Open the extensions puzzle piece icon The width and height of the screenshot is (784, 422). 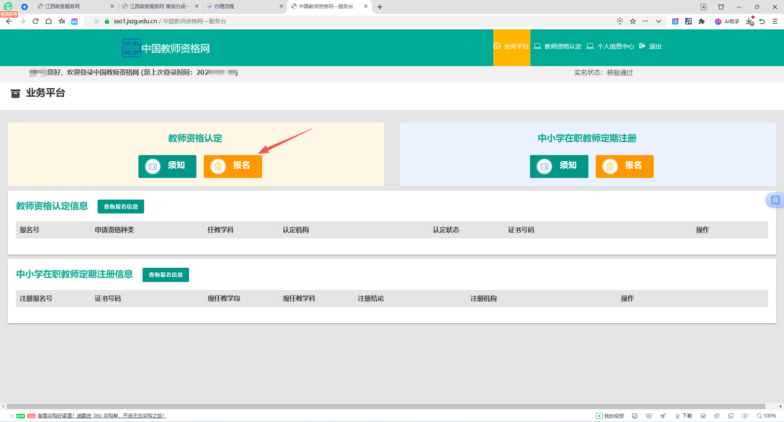[702, 21]
